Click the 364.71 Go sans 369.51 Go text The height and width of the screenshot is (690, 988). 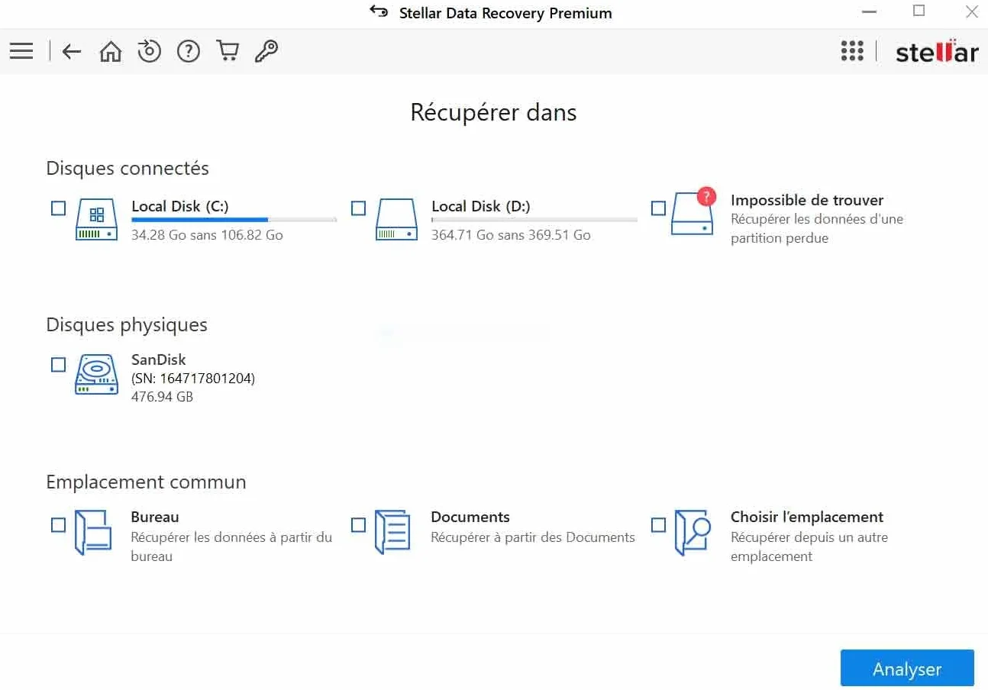pyautogui.click(x=511, y=235)
